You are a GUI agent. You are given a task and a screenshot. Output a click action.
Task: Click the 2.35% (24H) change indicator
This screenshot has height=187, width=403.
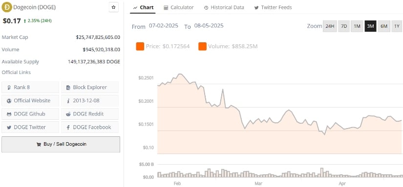pyautogui.click(x=38, y=21)
